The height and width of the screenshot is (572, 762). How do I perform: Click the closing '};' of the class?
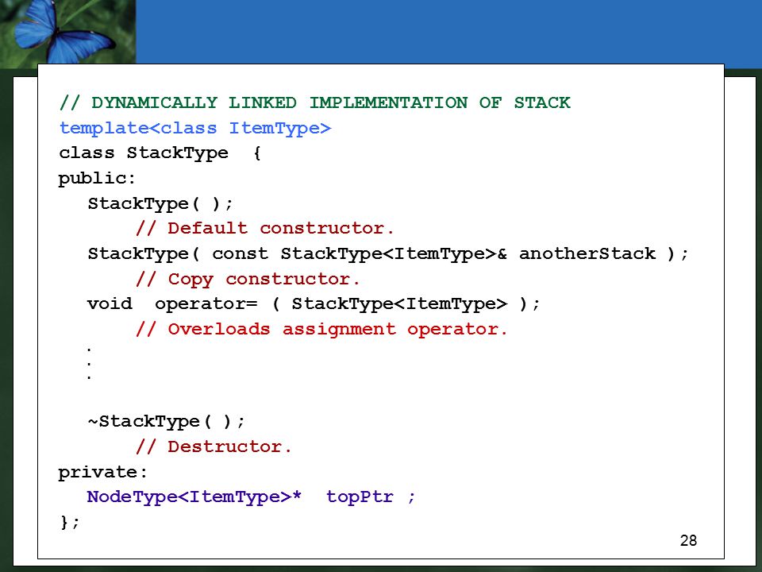(x=70, y=523)
